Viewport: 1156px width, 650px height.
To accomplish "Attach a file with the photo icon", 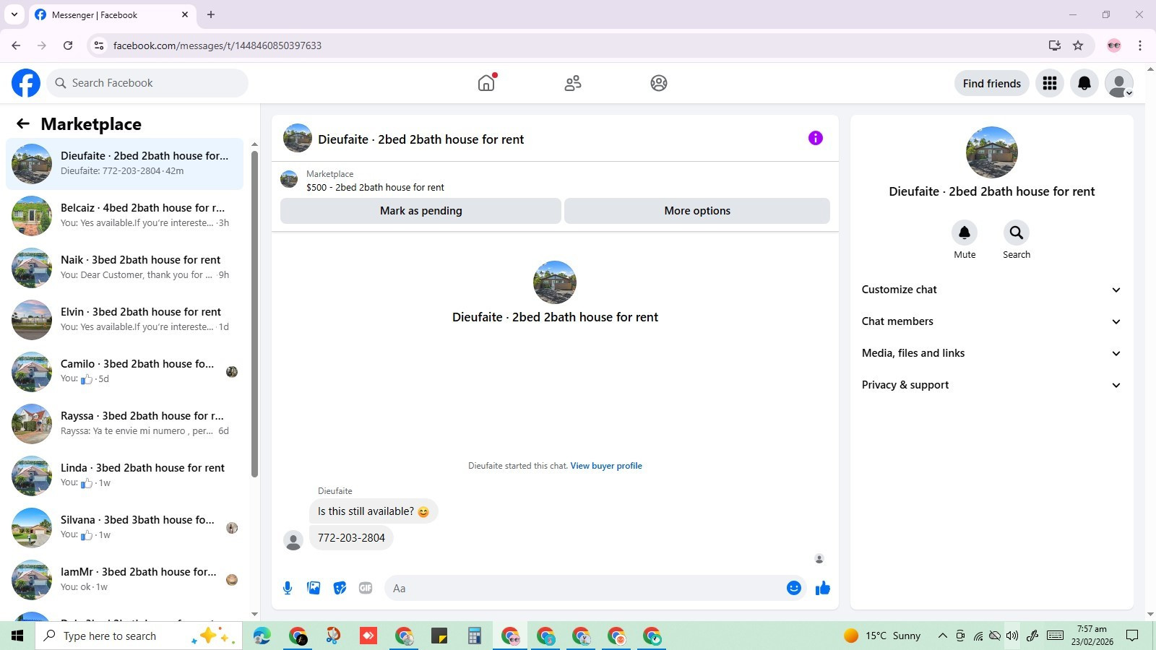I will pyautogui.click(x=314, y=588).
